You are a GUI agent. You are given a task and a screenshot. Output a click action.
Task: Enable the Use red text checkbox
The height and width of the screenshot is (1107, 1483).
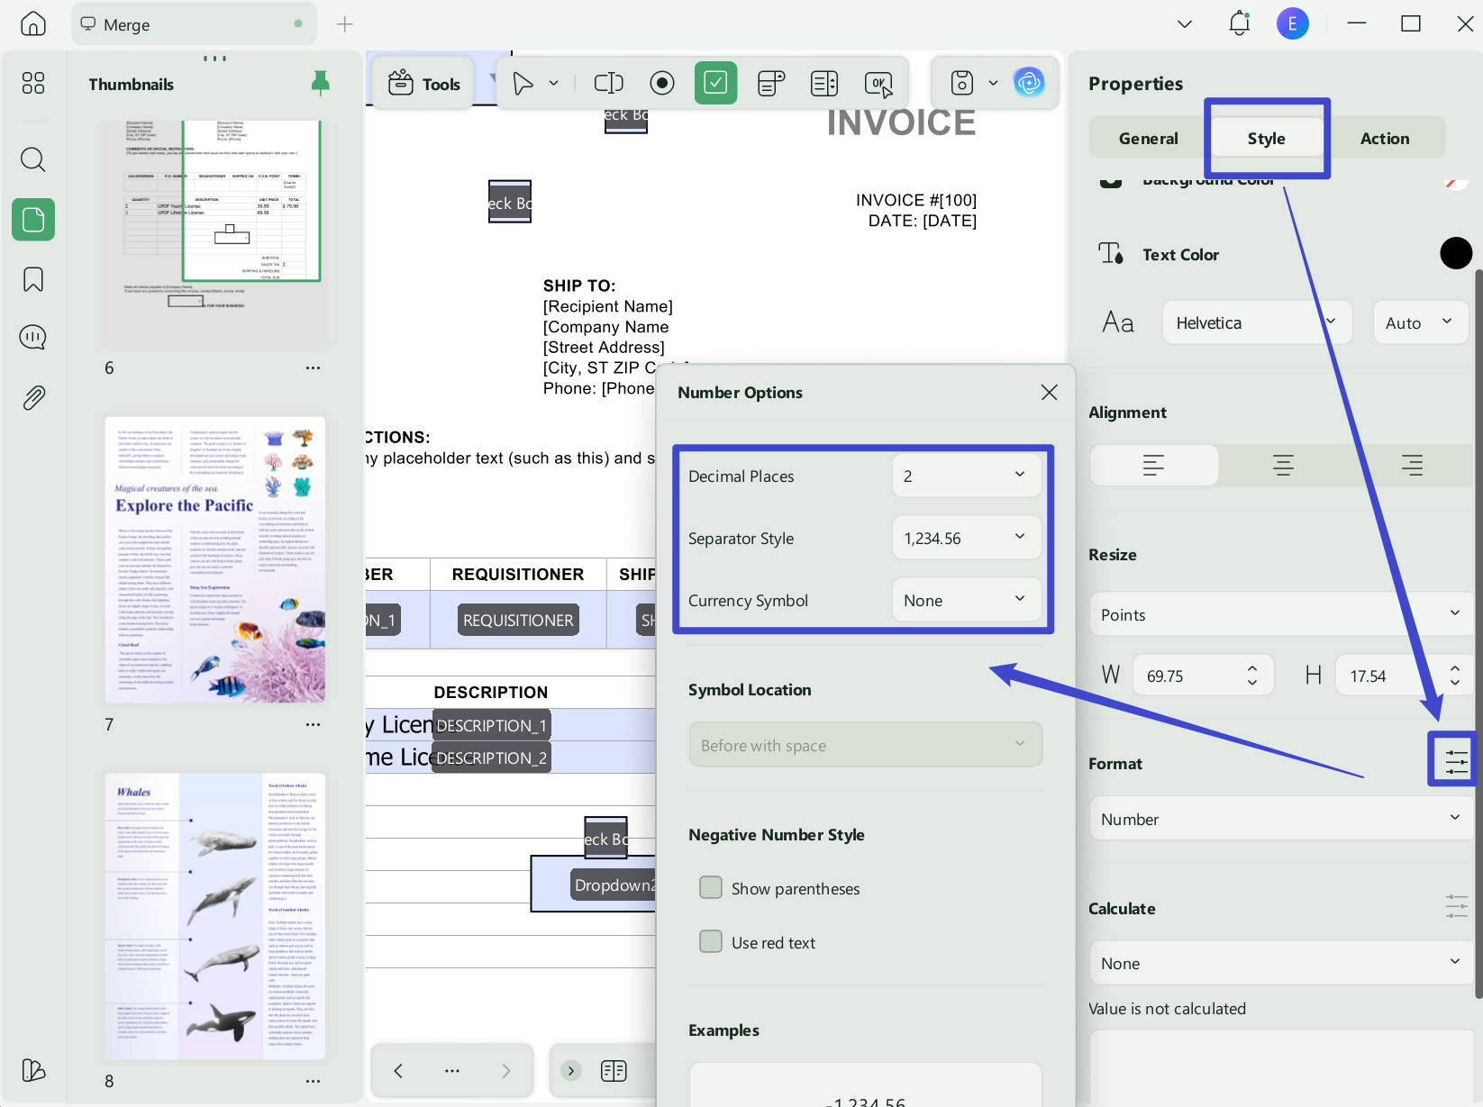coord(711,942)
